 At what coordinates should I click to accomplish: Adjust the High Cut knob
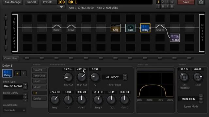[82, 77]
